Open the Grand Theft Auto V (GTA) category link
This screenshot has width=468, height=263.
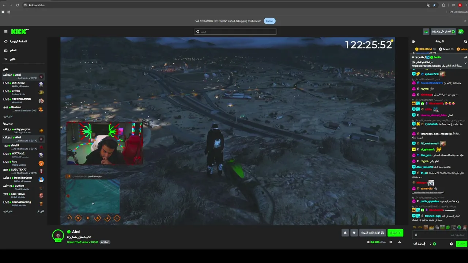(82, 242)
